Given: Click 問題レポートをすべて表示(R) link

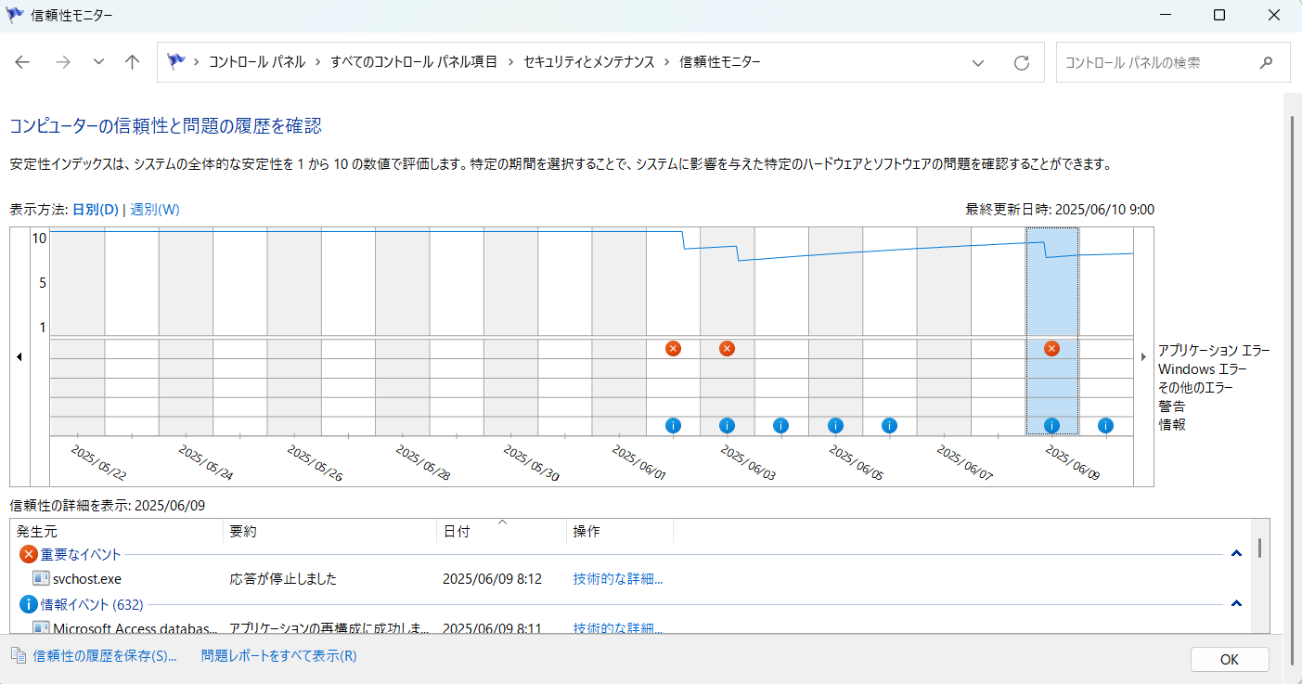Looking at the screenshot, I should point(278,656).
